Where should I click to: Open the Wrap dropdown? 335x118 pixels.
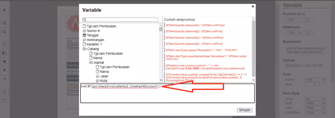315,99
